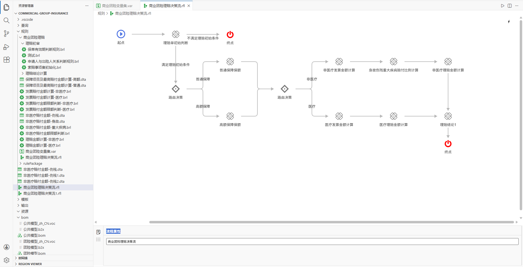Image resolution: width=523 pixels, height=267 pixels.
Task: Open 保单有效期判断规则.brl in explorer
Action: tap(46, 49)
